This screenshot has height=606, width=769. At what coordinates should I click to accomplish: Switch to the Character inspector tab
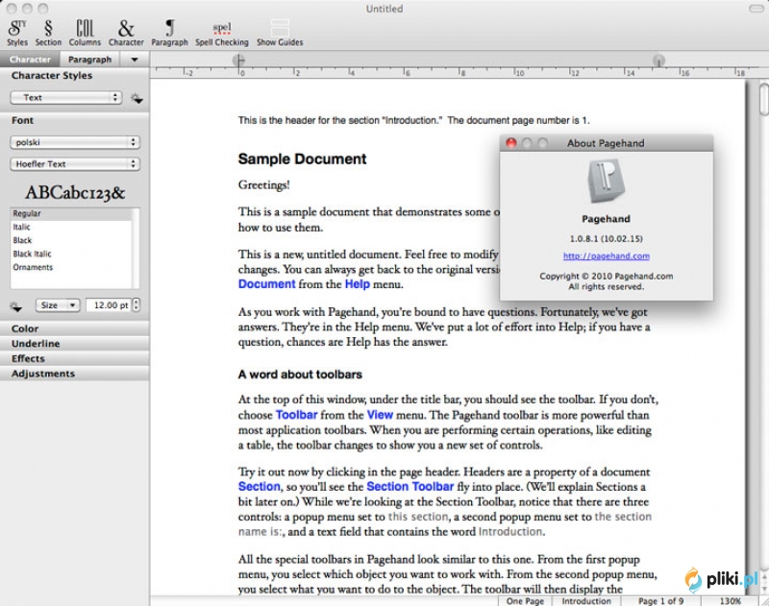point(30,60)
